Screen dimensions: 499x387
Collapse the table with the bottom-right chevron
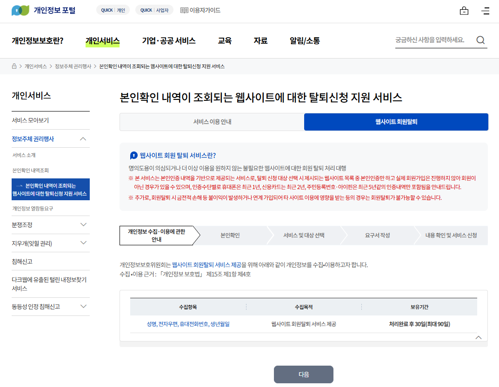pyautogui.click(x=479, y=337)
